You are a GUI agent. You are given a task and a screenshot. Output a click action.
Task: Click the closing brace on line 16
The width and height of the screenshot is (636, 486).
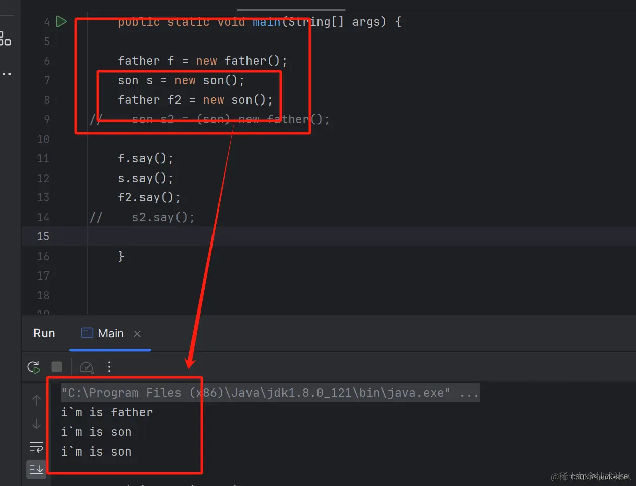[121, 256]
